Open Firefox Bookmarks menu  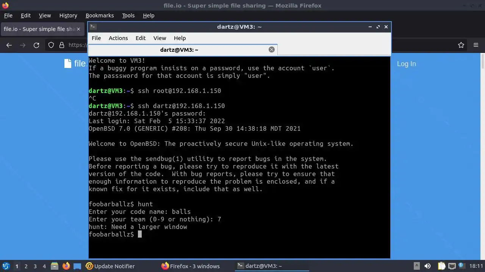100,15
